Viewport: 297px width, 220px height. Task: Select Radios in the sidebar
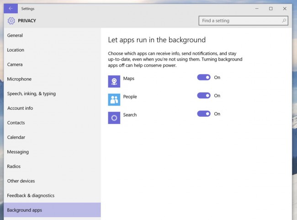click(x=52, y=166)
